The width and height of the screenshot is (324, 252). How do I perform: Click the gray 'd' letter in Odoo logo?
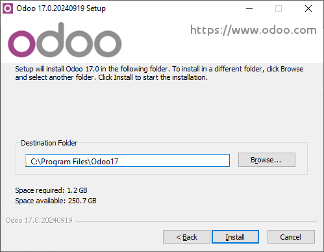point(51,40)
